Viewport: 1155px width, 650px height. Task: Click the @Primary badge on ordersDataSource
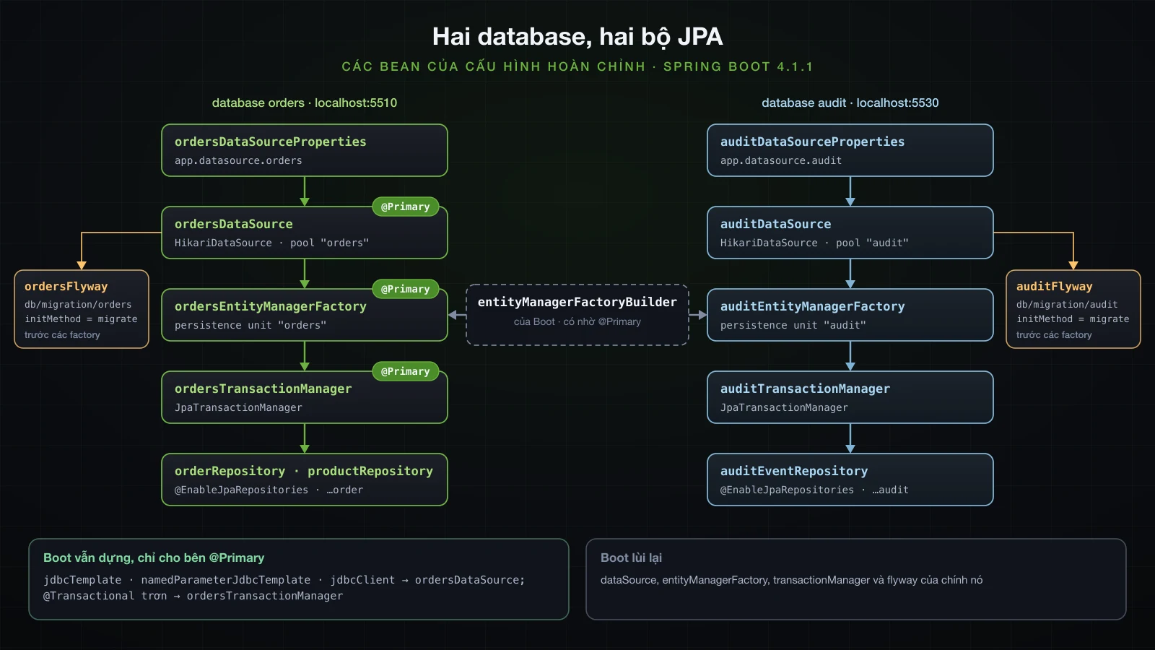tap(406, 207)
